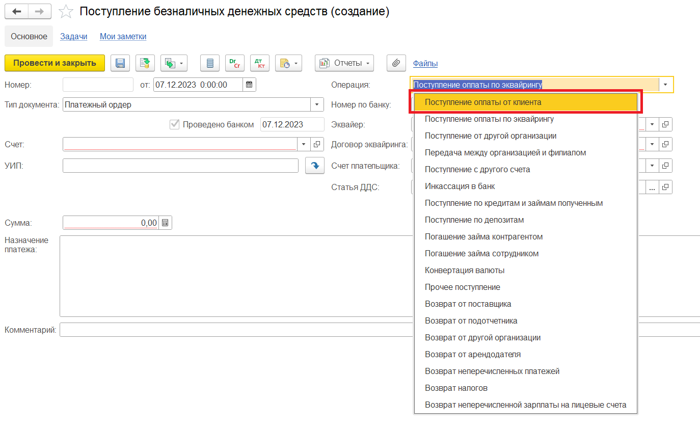Click the paperclip attachment icon
The image size is (700, 428).
point(396,63)
